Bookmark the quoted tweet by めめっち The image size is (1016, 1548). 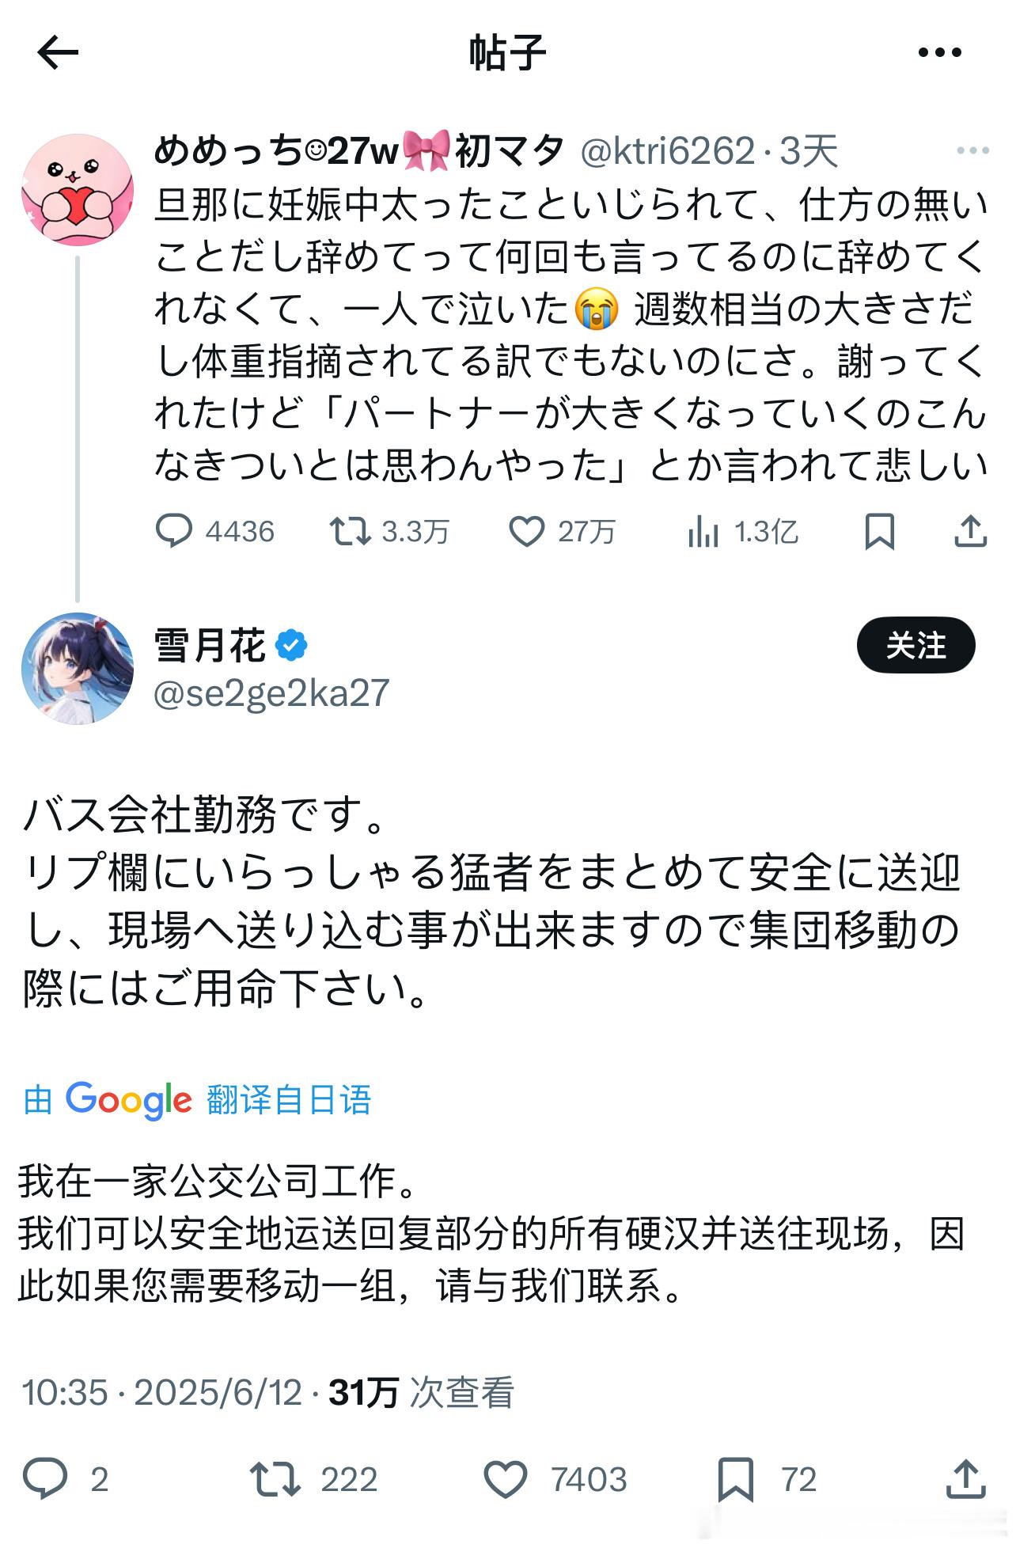879,531
